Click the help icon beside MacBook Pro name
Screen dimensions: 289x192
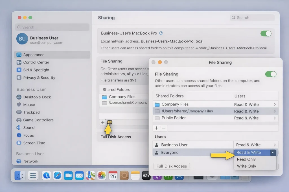pos(161,33)
